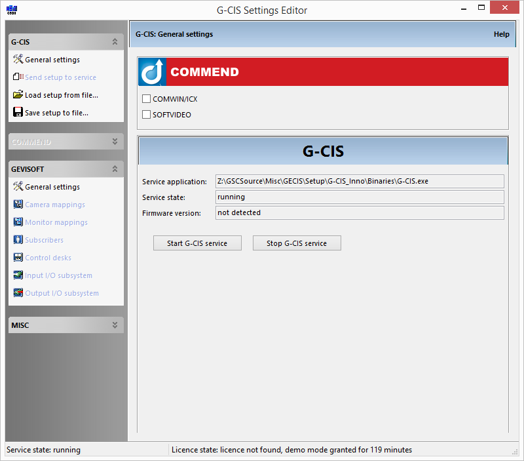The width and height of the screenshot is (524, 461).
Task: Click the G-CIS General settings tools icon
Action: point(18,59)
